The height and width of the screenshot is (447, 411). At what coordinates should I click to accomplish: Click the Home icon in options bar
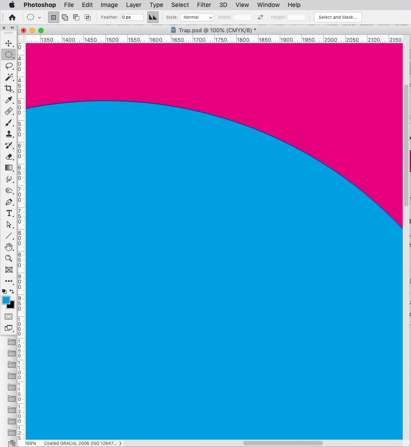(12, 17)
